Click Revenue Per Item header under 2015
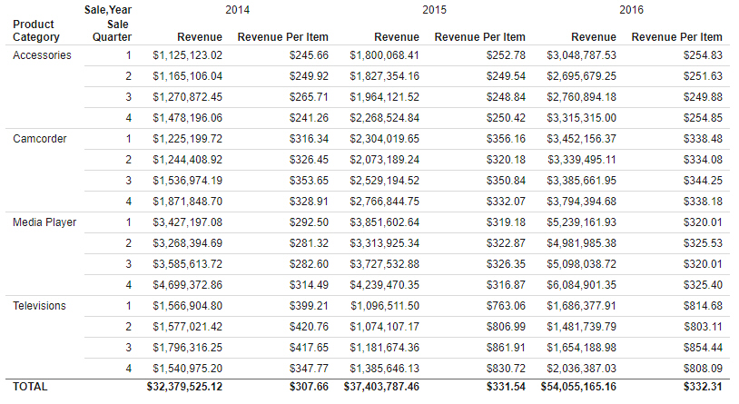Image resolution: width=739 pixels, height=404 pixels. 479,37
